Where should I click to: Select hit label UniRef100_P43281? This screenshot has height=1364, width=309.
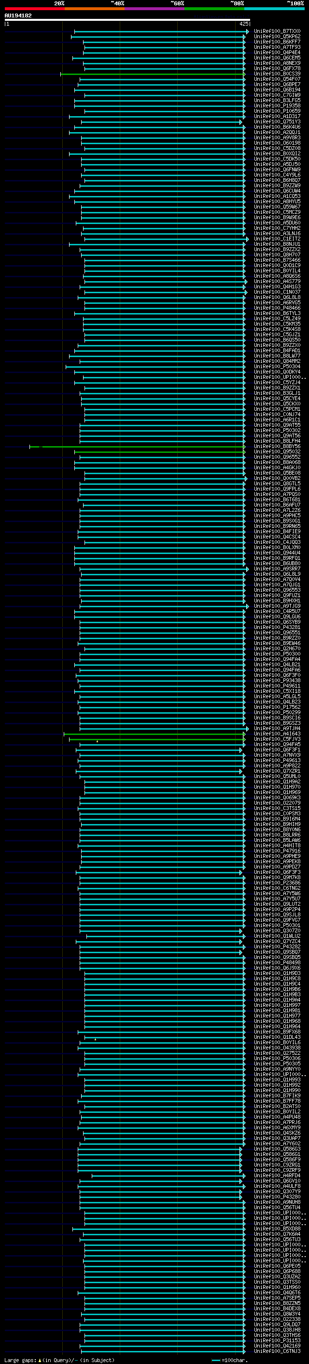(277, 628)
